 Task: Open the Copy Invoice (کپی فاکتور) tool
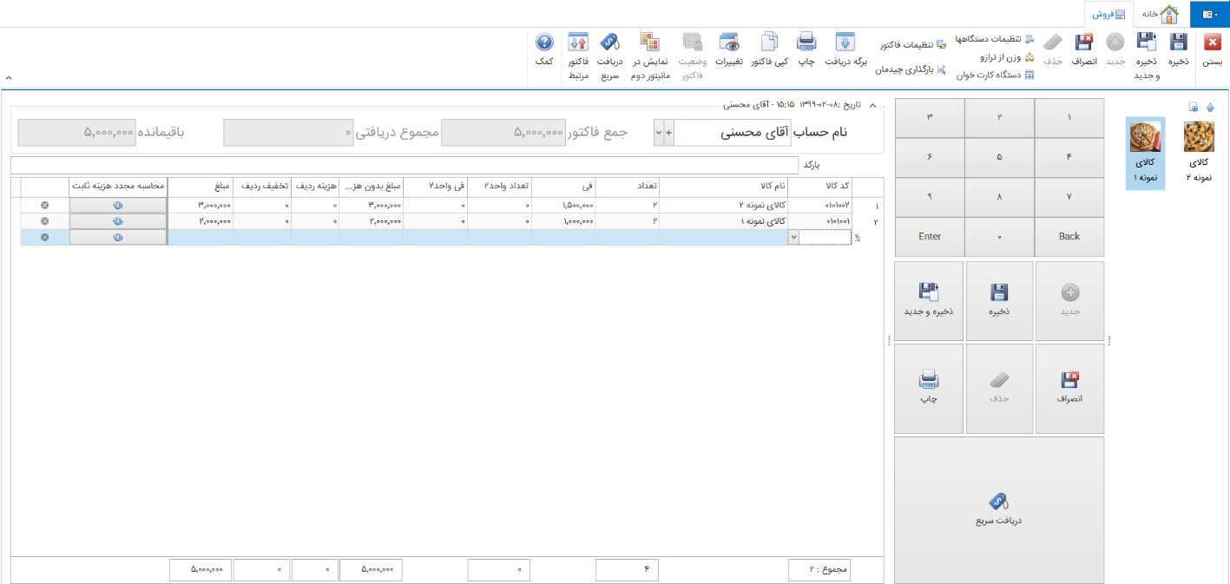769,43
